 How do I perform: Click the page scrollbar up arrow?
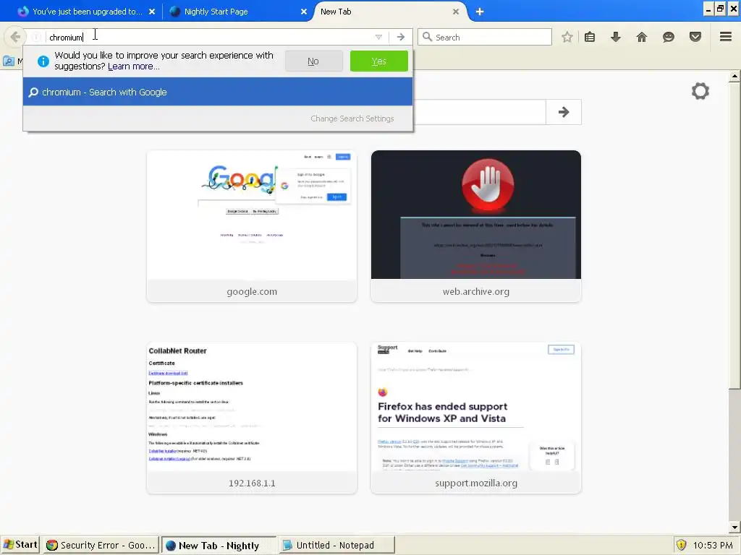tap(734, 76)
